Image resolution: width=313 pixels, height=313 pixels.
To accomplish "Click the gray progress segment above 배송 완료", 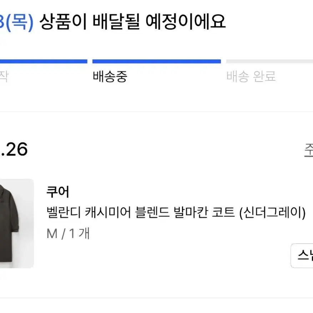I will (269, 61).
